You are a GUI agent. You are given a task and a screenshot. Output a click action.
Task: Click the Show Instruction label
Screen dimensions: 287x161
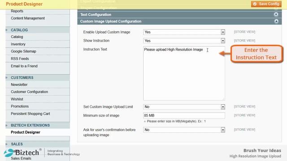(96, 41)
